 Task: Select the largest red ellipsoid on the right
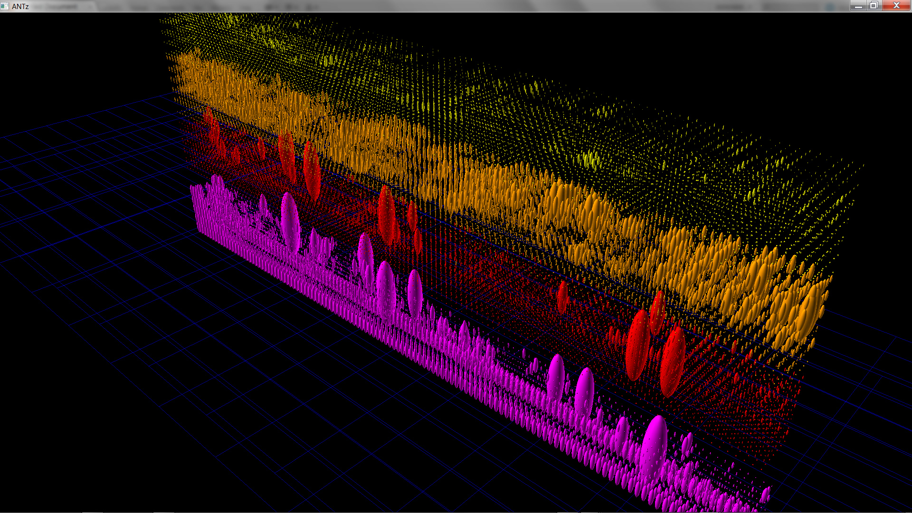click(637, 344)
